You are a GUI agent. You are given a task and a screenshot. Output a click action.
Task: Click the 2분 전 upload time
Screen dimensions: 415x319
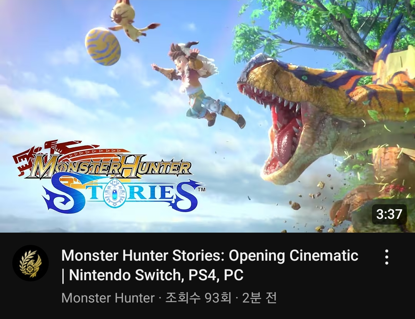[259, 298]
